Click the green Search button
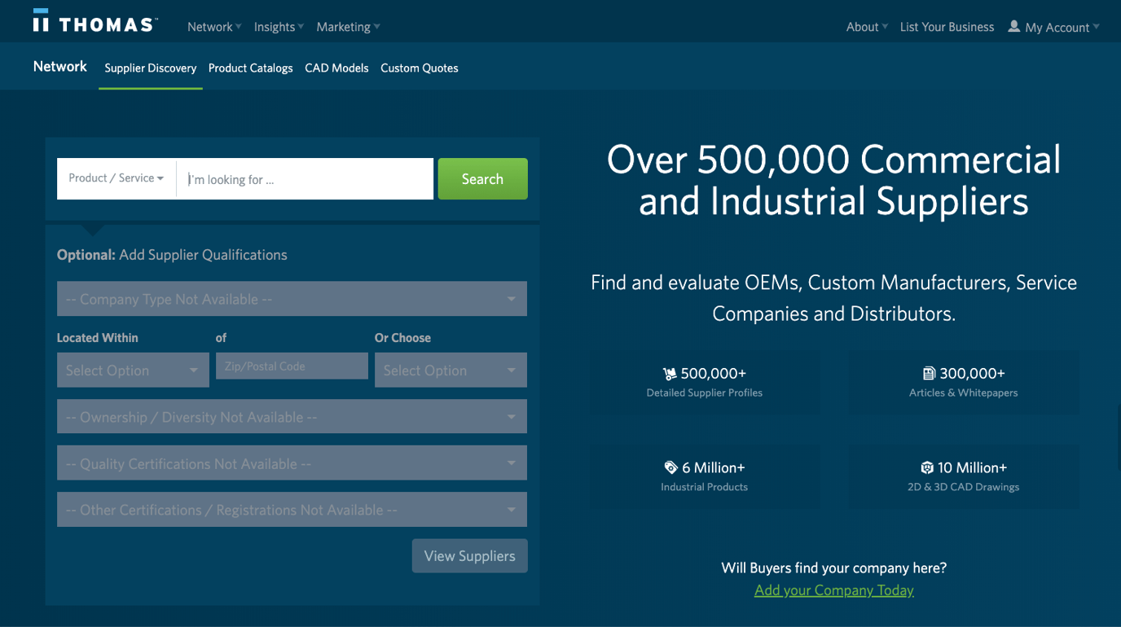This screenshot has width=1121, height=627. [482, 178]
